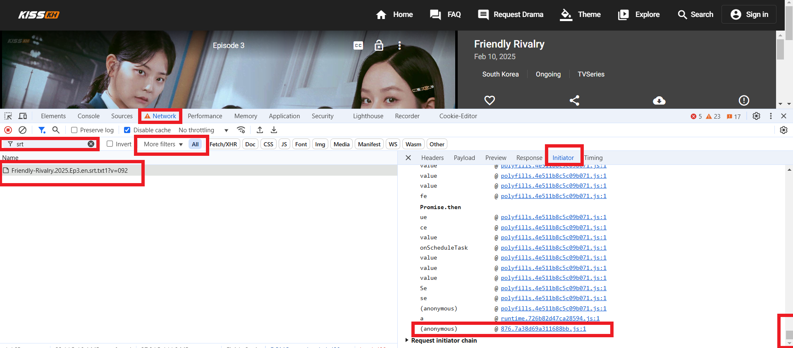
Task: Enable the Preserve log checkbox
Action: pos(74,130)
